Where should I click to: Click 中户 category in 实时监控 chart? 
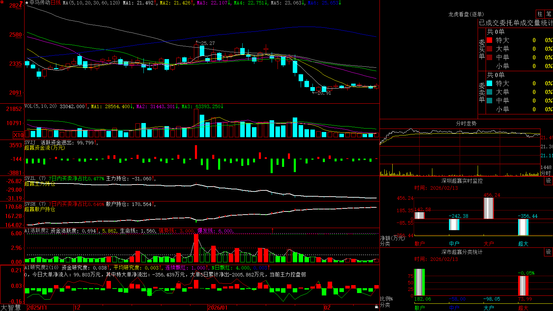(454, 244)
